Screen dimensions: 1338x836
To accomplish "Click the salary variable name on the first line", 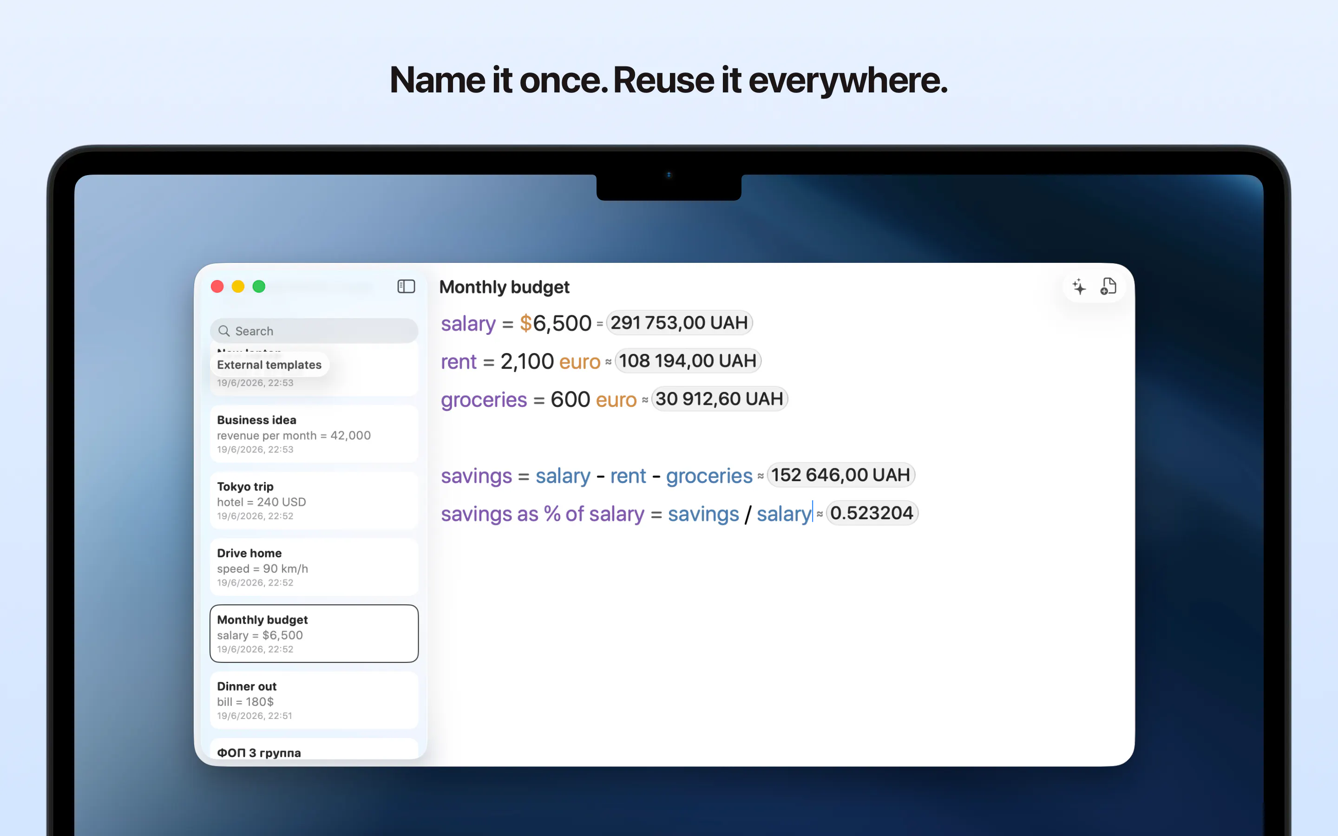I will [x=468, y=324].
